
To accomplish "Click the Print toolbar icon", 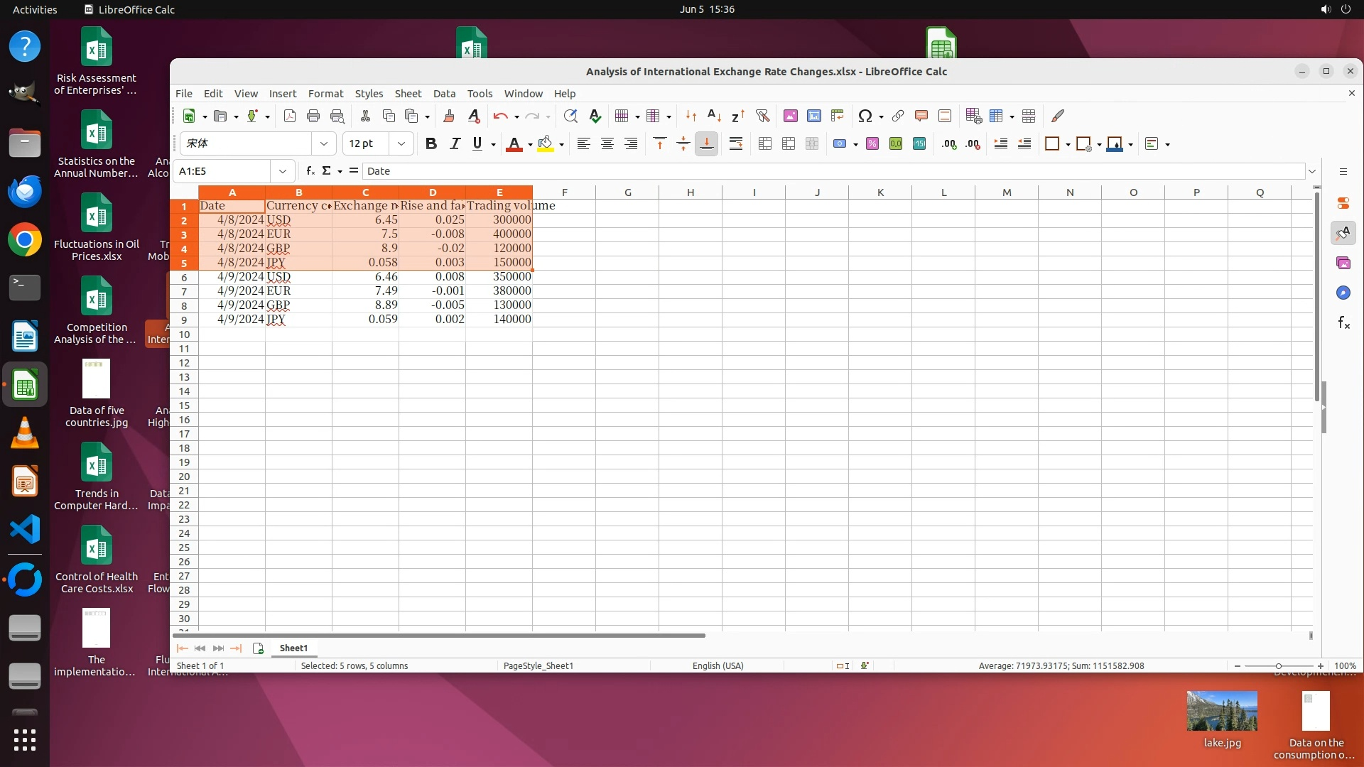I will [313, 116].
